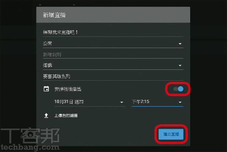Click the arrow at the 公開 row end
Screen dimensions: 227x152
pyautogui.click(x=180, y=44)
